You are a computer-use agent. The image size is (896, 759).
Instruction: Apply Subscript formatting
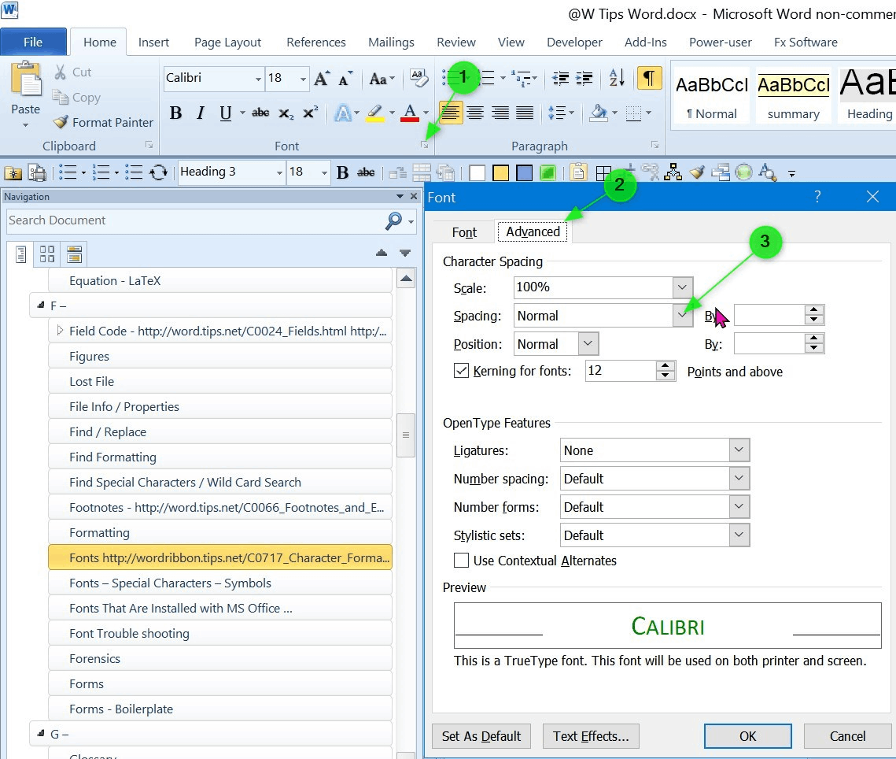(286, 113)
